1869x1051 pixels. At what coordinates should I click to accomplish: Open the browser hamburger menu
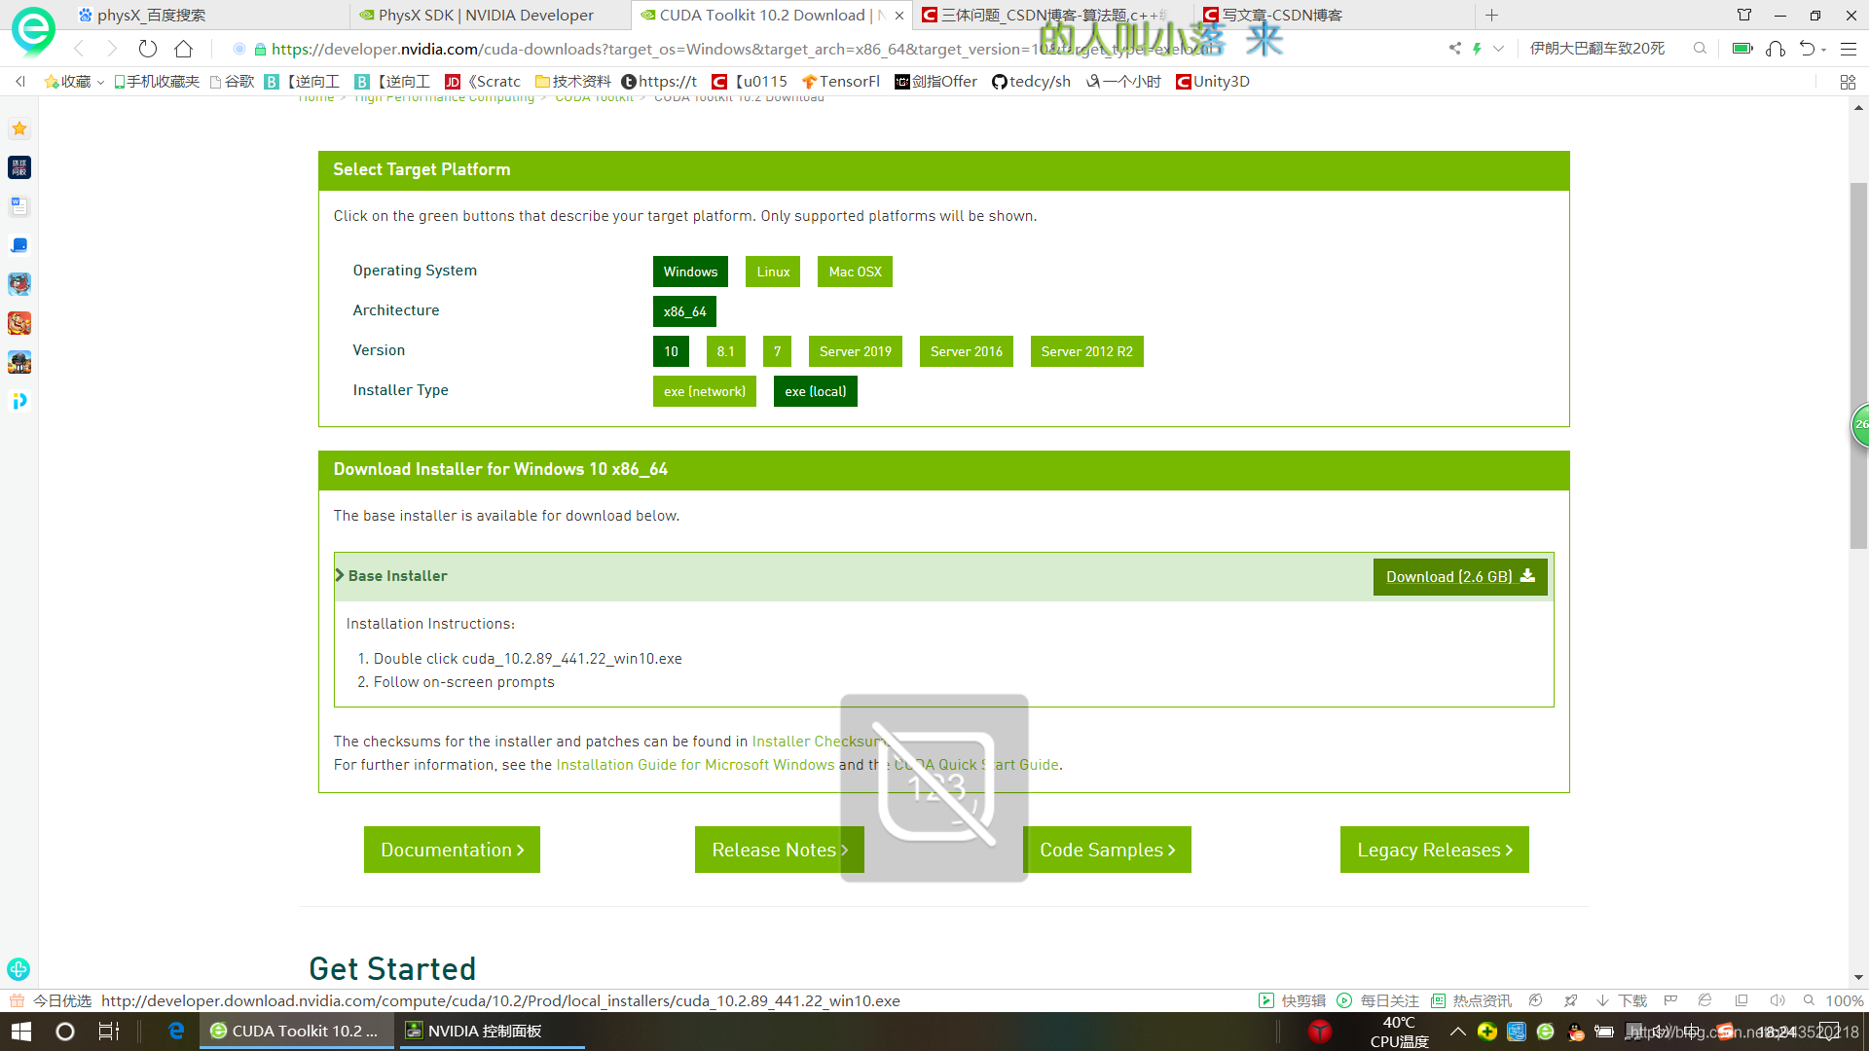tap(1848, 48)
